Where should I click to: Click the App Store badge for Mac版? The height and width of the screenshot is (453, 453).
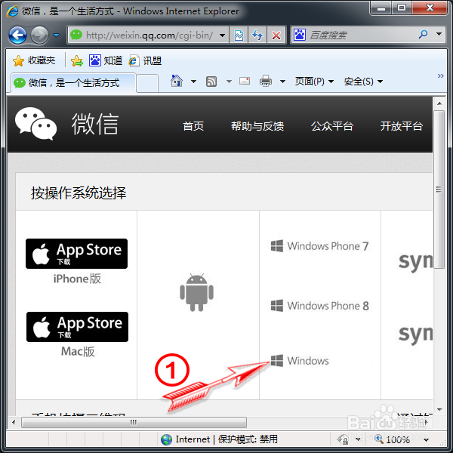[x=77, y=327]
